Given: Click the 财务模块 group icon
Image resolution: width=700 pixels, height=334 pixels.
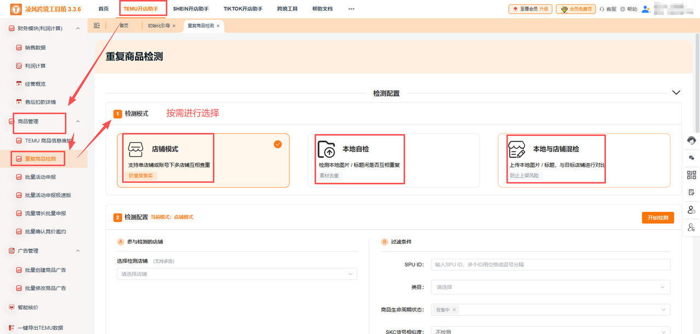Looking at the screenshot, I should [x=11, y=28].
